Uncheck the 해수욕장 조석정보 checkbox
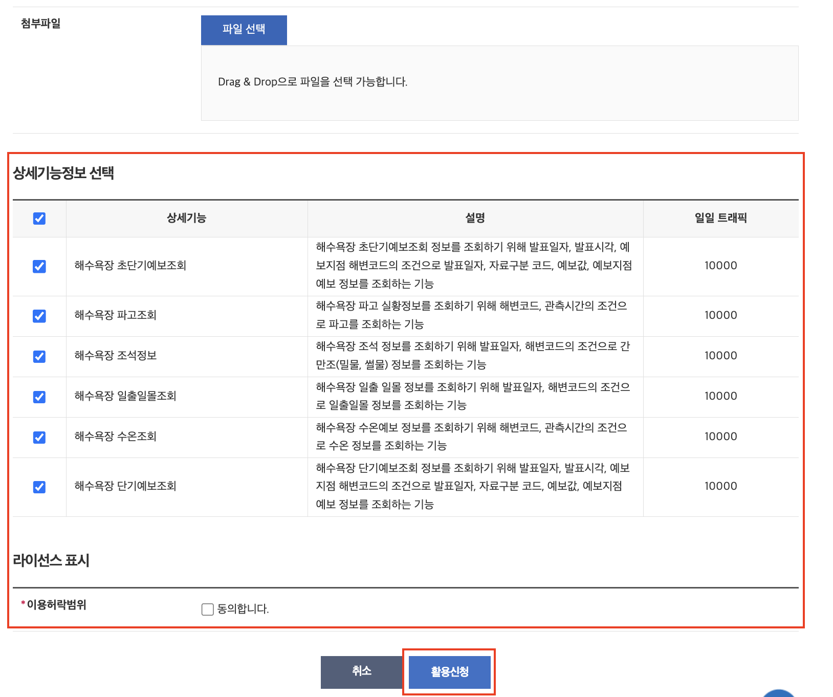Image resolution: width=833 pixels, height=697 pixels. [39, 356]
